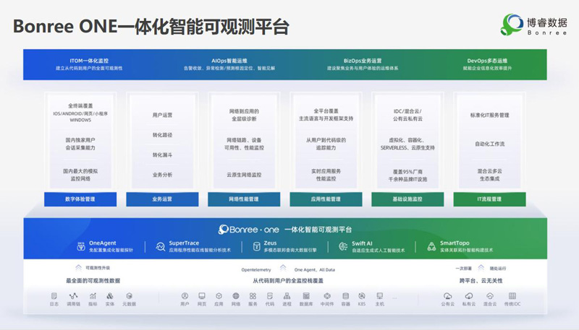The width and height of the screenshot is (579, 330).
Task: Click the 应用 application icon
Action: point(219,296)
